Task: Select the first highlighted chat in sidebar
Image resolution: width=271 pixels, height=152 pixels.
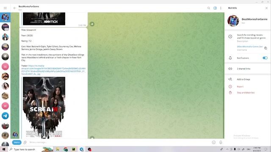Action: 5,17
